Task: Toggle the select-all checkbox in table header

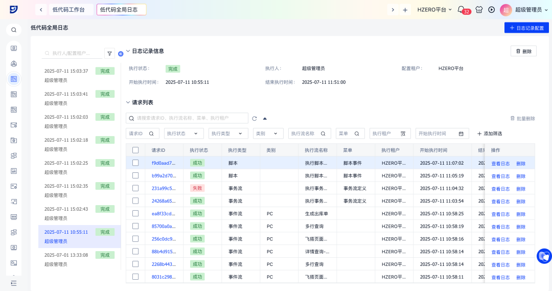Action: coord(135,150)
